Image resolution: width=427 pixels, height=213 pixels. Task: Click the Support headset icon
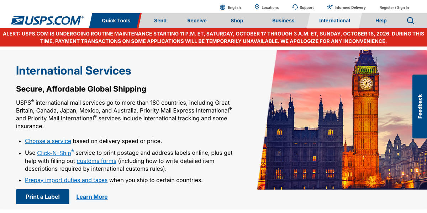pyautogui.click(x=295, y=7)
